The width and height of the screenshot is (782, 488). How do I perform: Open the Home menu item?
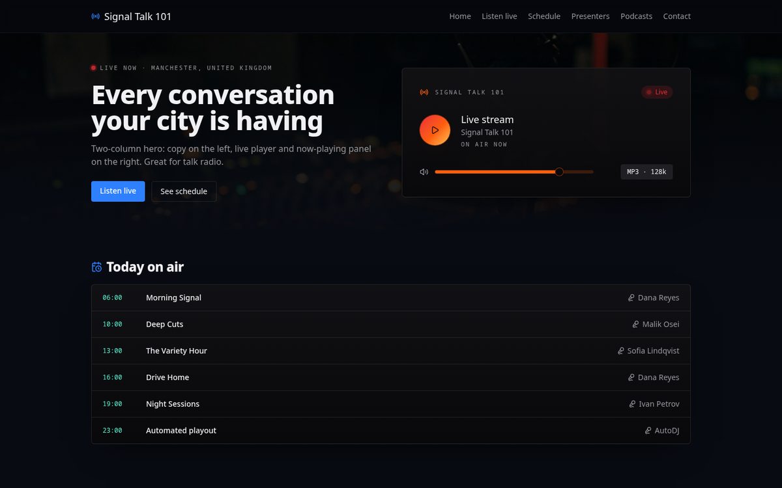(460, 16)
